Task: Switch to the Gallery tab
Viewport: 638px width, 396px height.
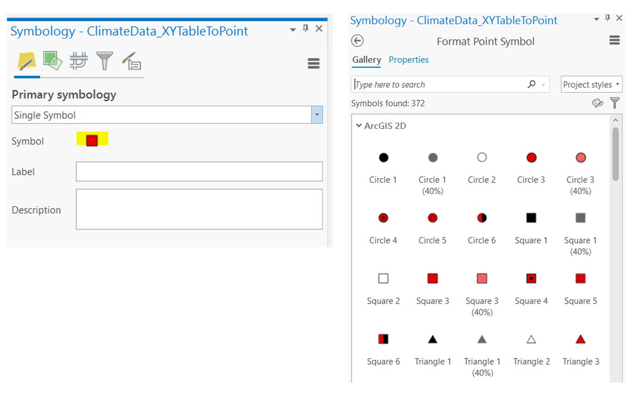Action: (366, 60)
